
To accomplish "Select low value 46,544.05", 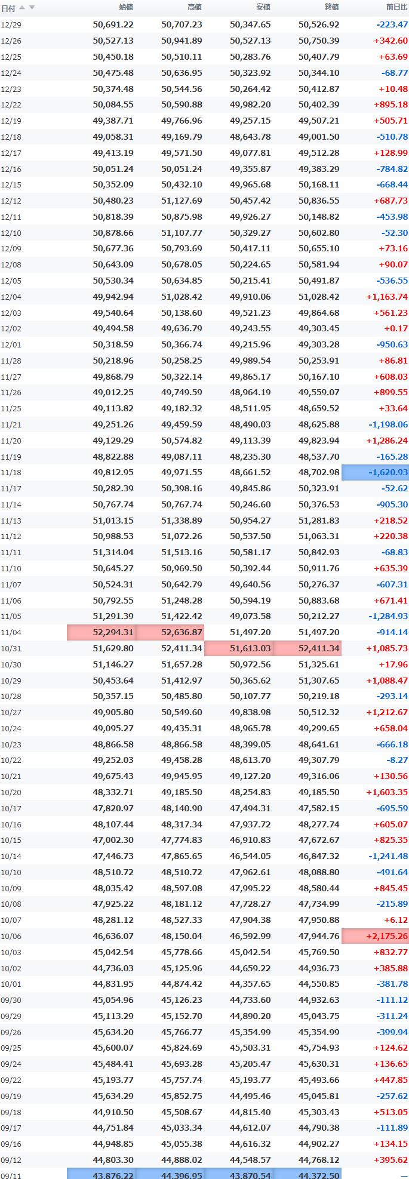I will click(x=250, y=856).
